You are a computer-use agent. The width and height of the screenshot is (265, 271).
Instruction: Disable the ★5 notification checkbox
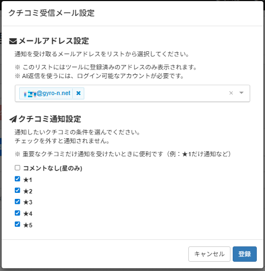[x=18, y=224]
